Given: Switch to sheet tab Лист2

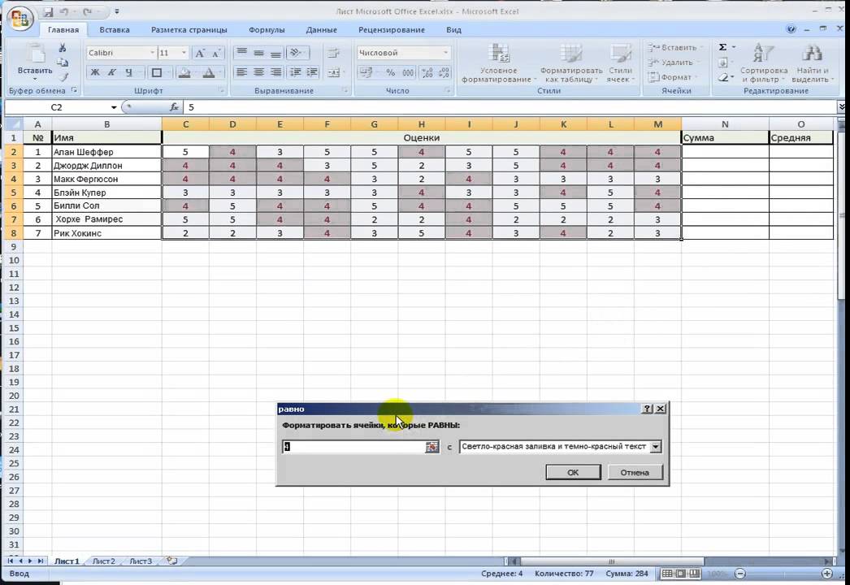Looking at the screenshot, I should [103, 561].
